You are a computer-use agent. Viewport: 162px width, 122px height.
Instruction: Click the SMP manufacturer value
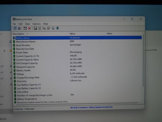click(x=72, y=41)
